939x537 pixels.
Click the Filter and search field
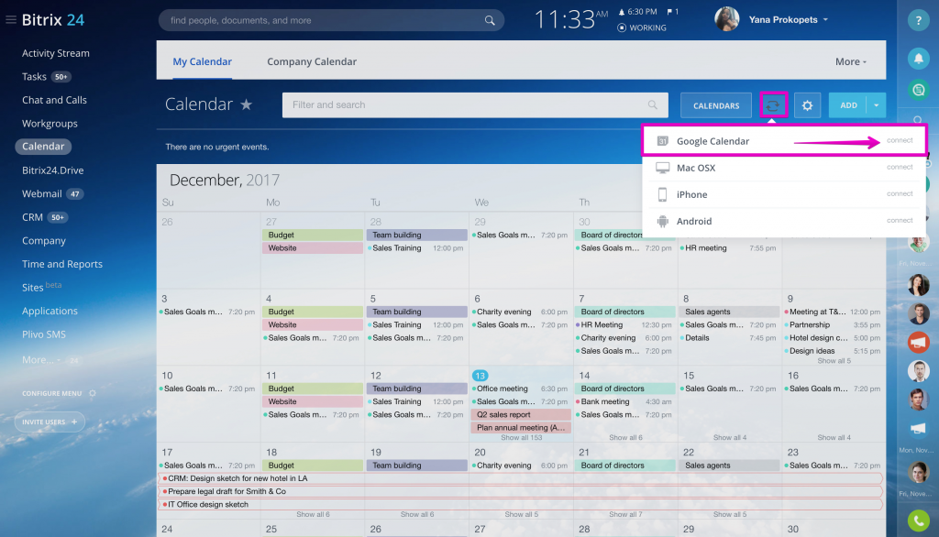click(x=475, y=104)
